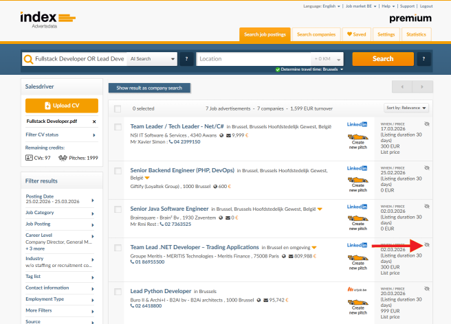The height and width of the screenshot is (324, 451).
Task: Open help next to the Search button
Action: click(x=423, y=59)
